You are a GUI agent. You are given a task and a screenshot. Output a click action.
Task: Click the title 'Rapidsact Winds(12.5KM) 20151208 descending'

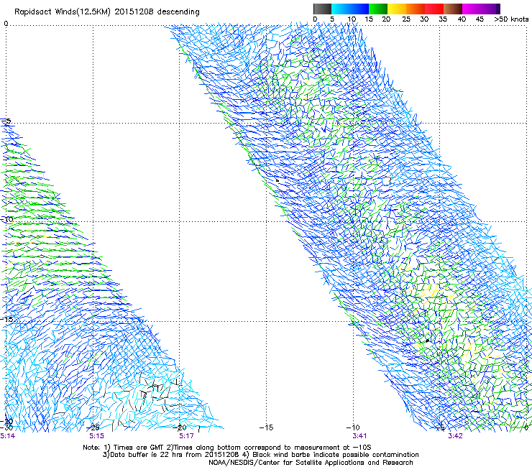[x=107, y=12]
